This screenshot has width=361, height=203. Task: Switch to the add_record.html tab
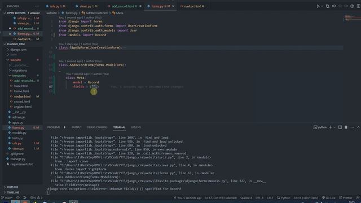(122, 6)
